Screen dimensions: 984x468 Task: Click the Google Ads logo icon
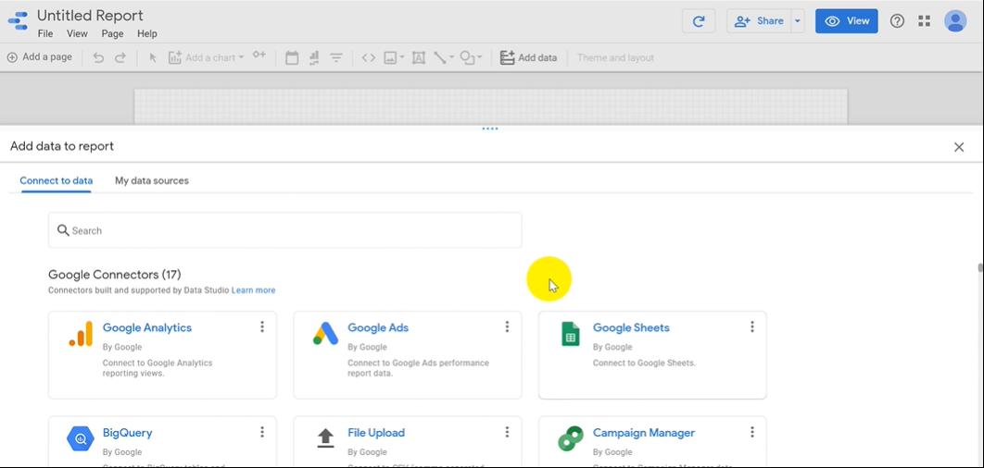(326, 334)
